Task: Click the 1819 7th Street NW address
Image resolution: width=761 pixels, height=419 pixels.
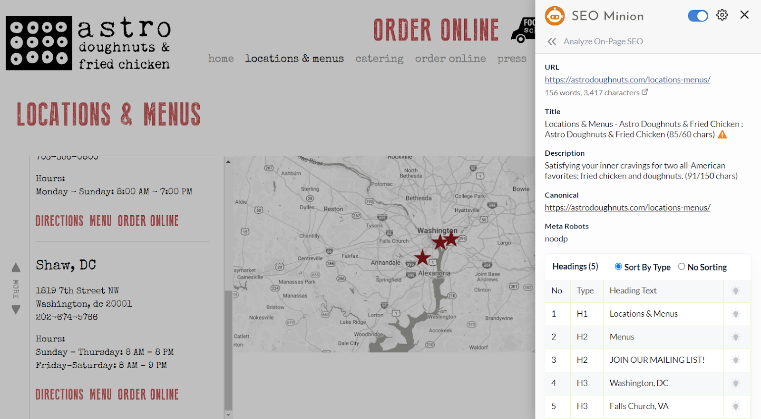Action: [78, 290]
